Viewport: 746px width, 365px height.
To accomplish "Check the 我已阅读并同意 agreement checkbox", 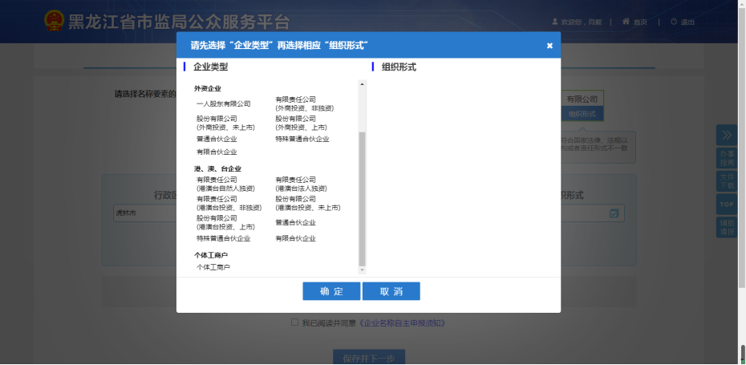I will point(294,322).
